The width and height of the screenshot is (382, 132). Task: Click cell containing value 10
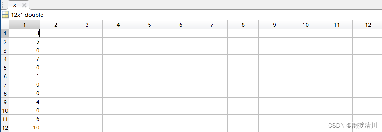tap(24, 128)
